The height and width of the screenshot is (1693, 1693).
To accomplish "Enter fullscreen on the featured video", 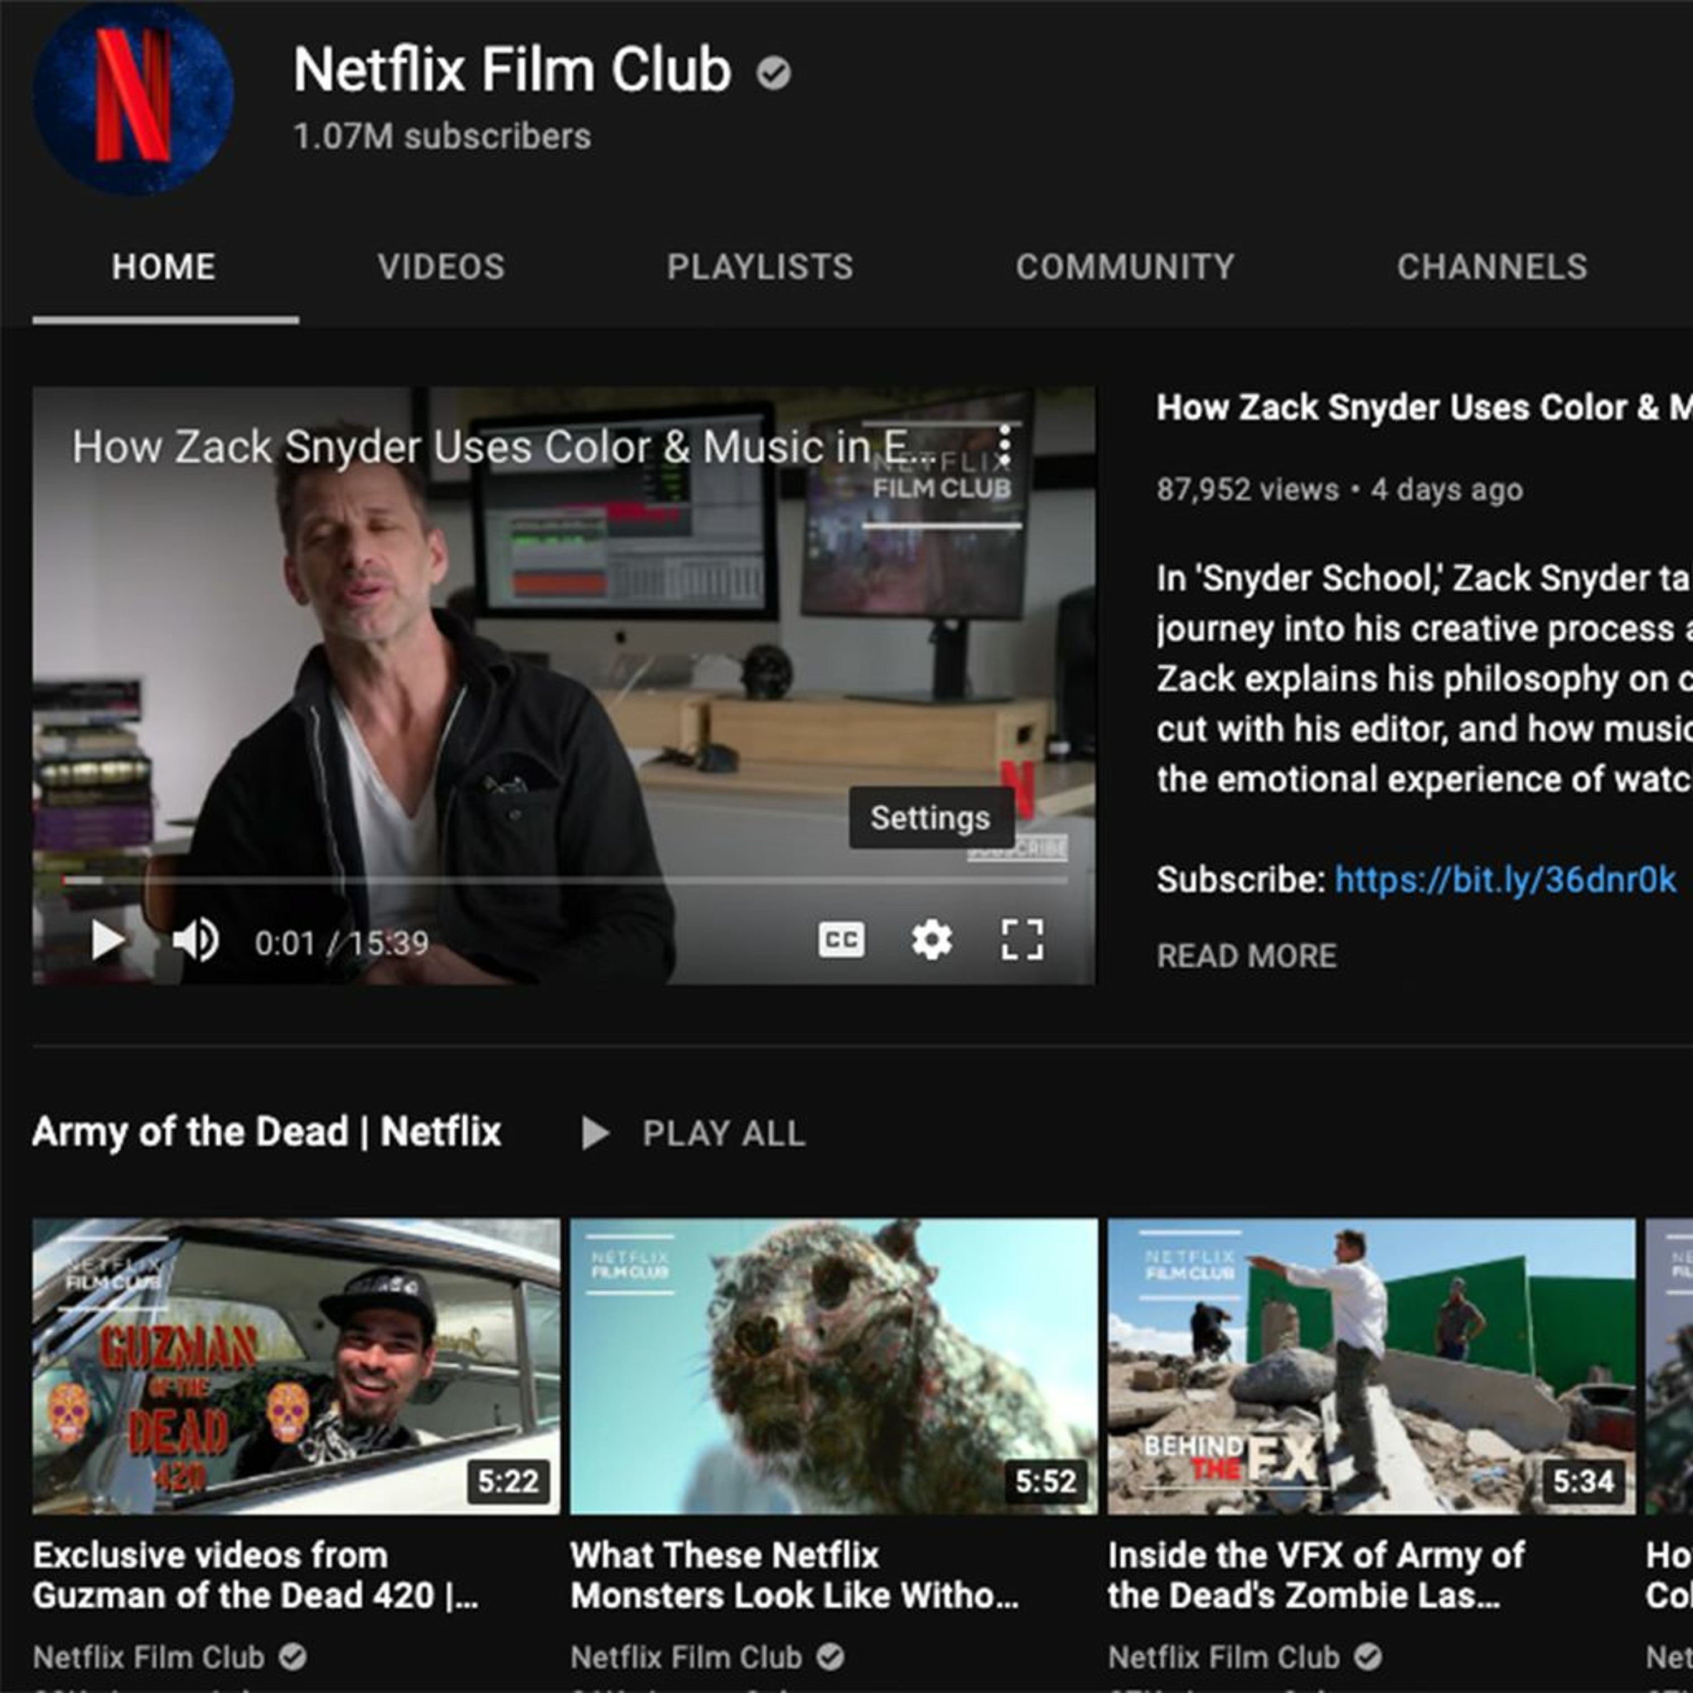I will (x=1023, y=940).
